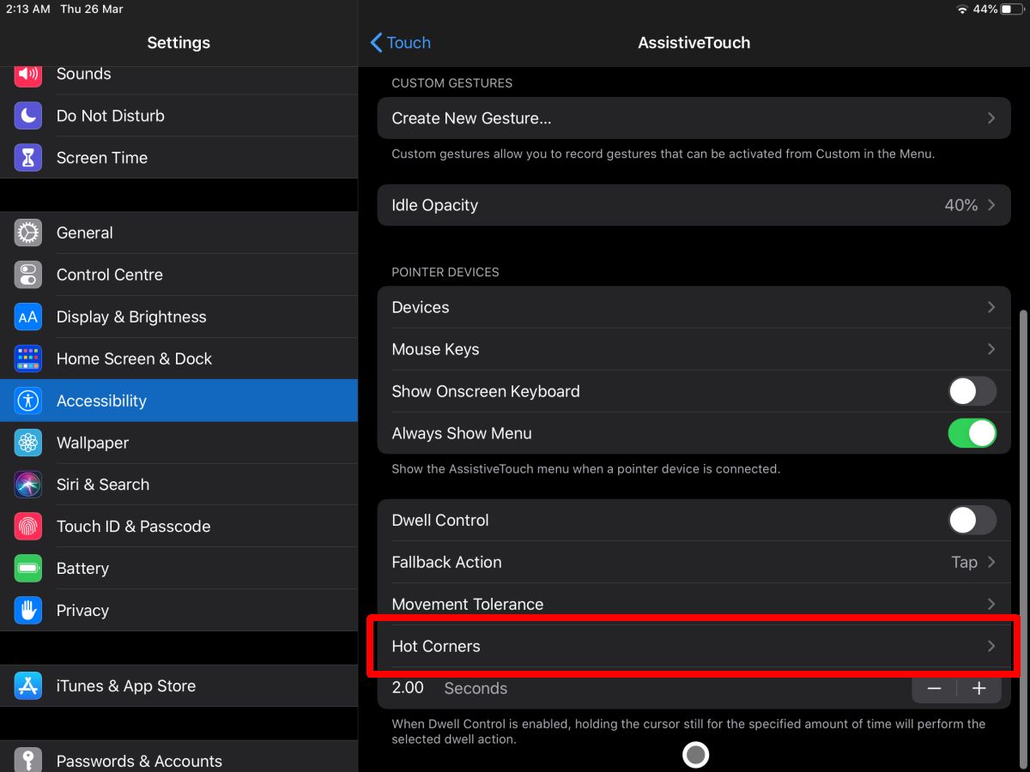The width and height of the screenshot is (1030, 772).
Task: Tap the Touch ID fingerprint icon
Action: click(x=28, y=527)
